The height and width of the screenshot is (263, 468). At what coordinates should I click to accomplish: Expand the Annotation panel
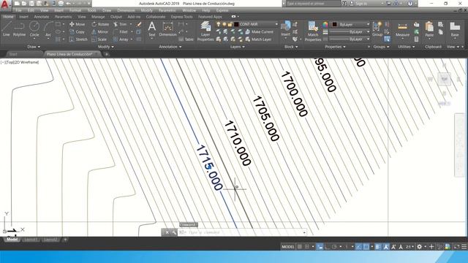[x=170, y=47]
